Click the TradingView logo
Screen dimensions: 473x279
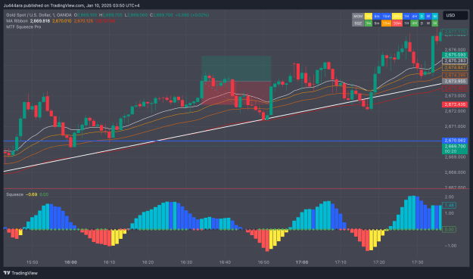pos(20,273)
